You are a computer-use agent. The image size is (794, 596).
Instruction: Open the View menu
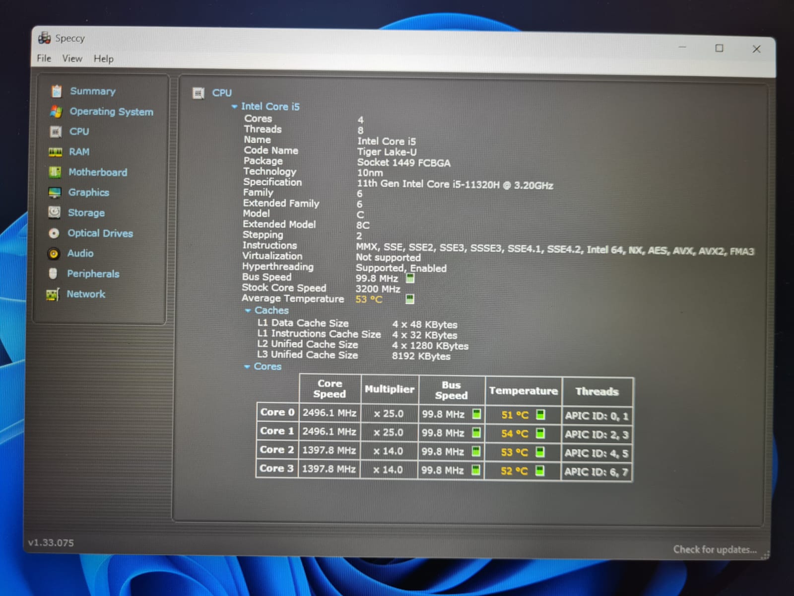click(72, 59)
